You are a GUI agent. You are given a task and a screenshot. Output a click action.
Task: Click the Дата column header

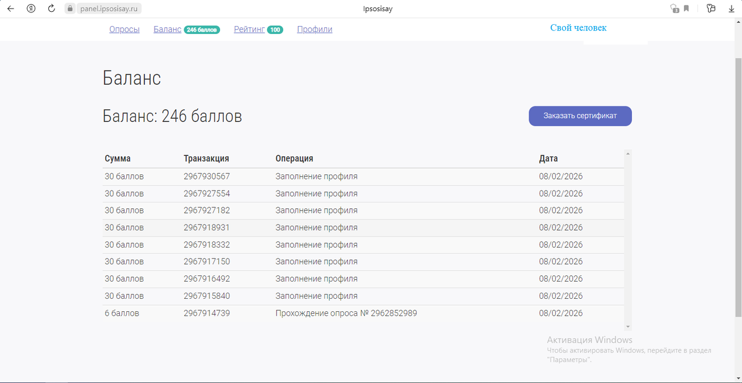pyautogui.click(x=548, y=158)
